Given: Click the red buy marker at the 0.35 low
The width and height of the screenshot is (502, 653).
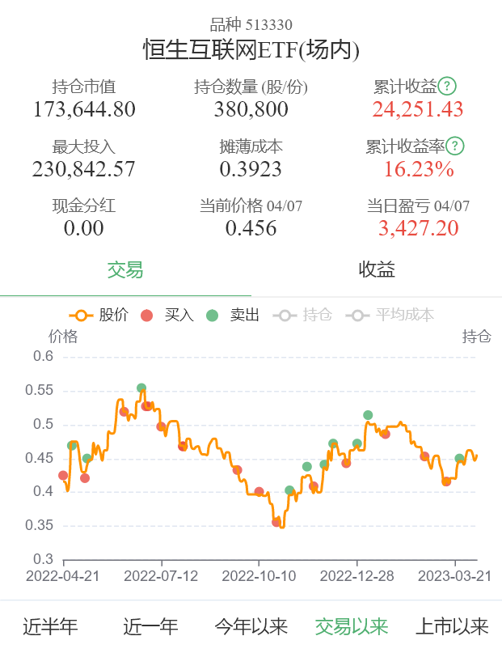Looking at the screenshot, I should tap(276, 522).
